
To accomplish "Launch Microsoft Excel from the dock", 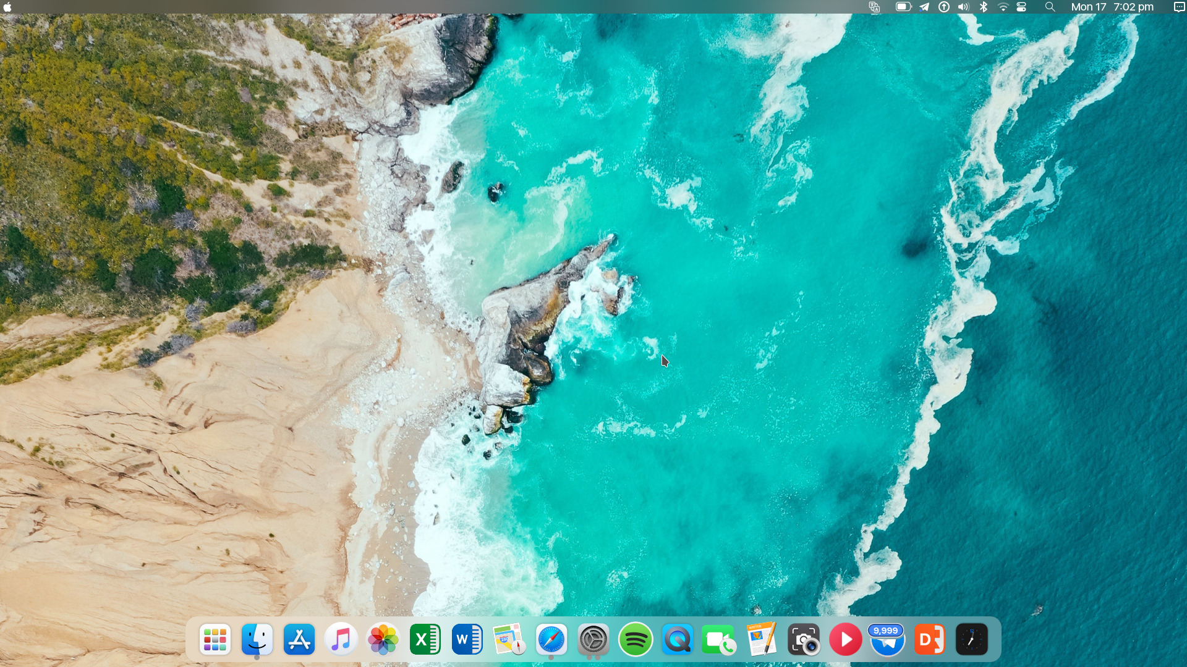I will pyautogui.click(x=425, y=639).
